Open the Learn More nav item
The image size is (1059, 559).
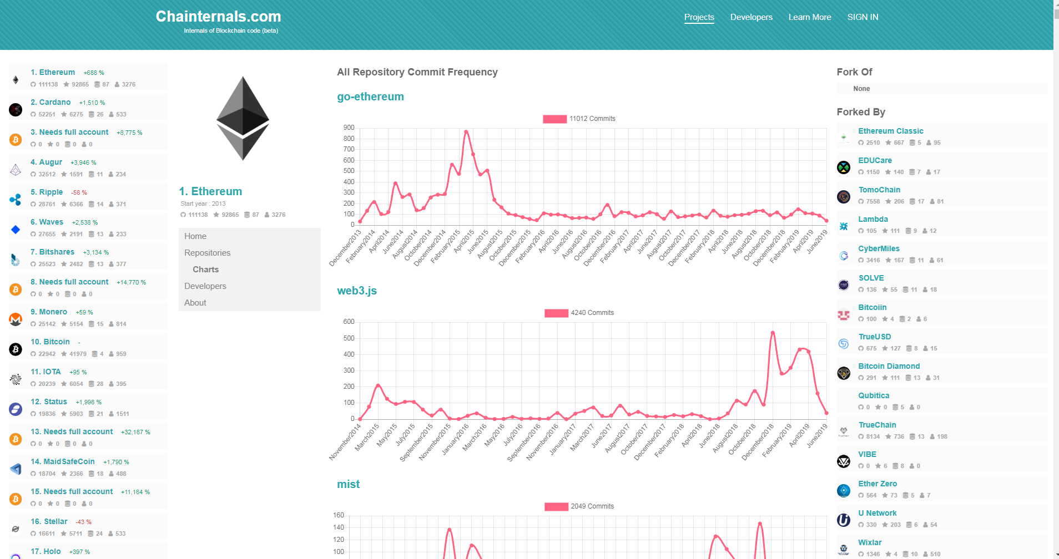pos(810,17)
